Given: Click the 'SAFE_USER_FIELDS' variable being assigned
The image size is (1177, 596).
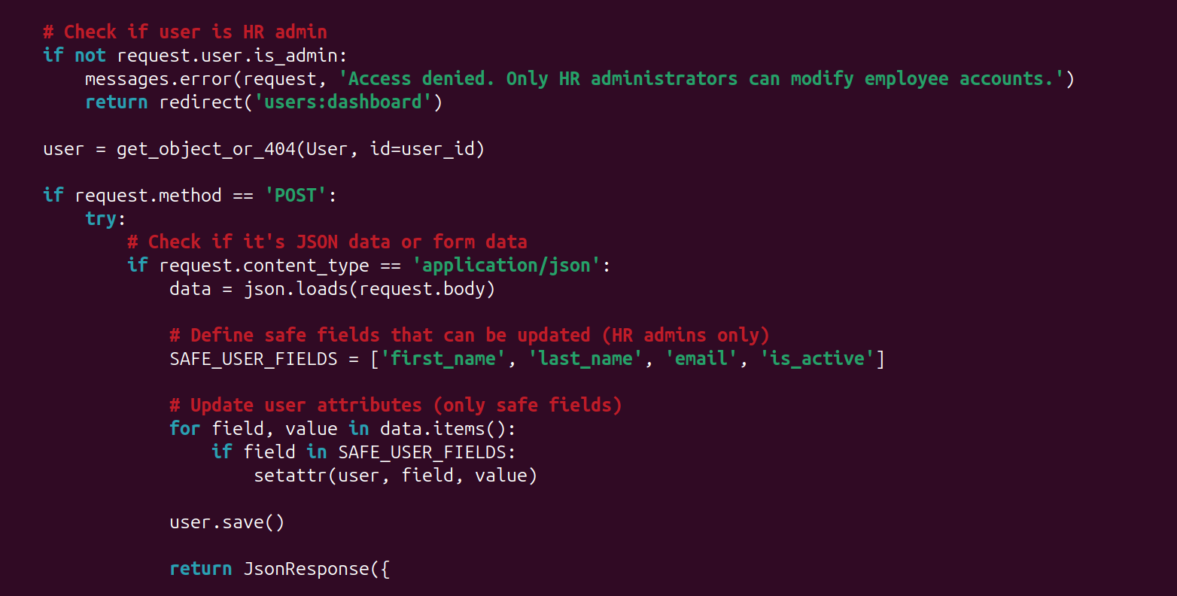Looking at the screenshot, I should click(x=254, y=358).
